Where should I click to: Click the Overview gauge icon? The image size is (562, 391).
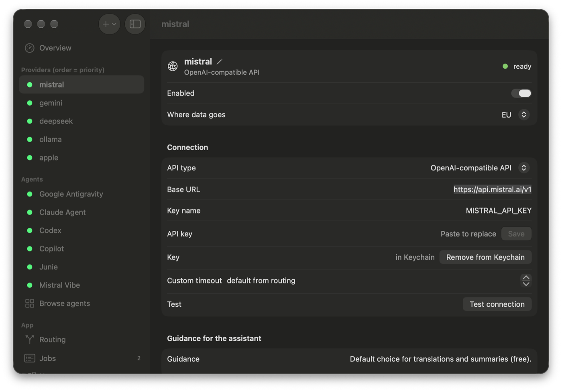30,48
